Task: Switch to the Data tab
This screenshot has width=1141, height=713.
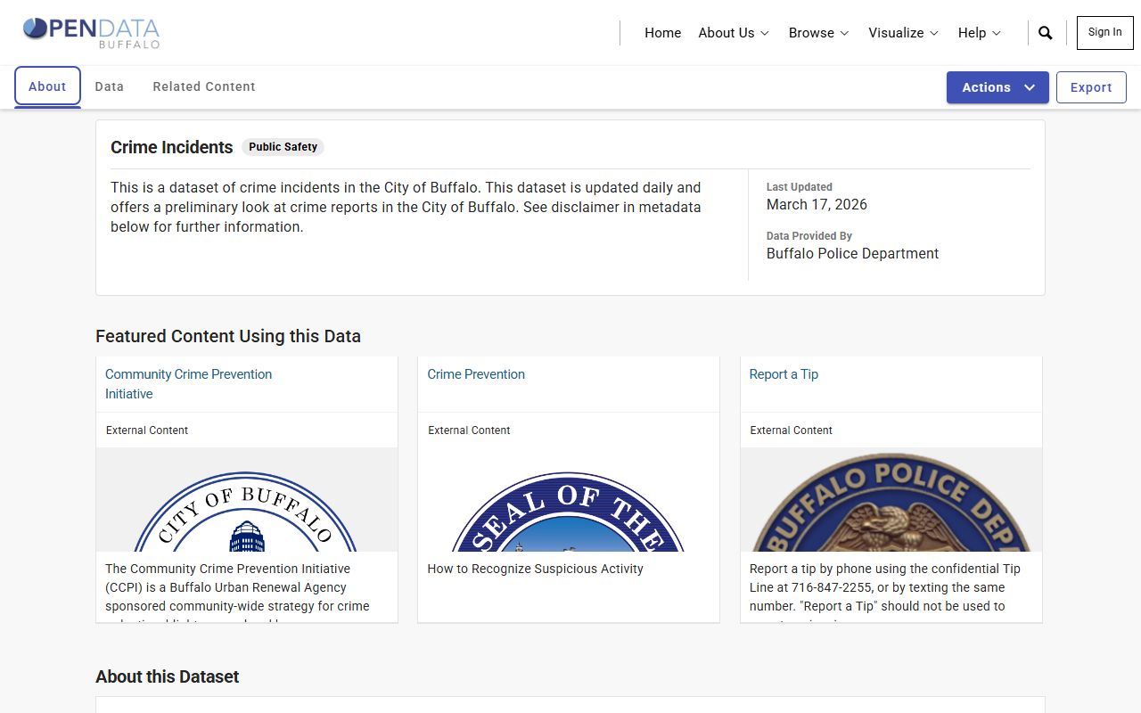Action: pyautogui.click(x=110, y=86)
